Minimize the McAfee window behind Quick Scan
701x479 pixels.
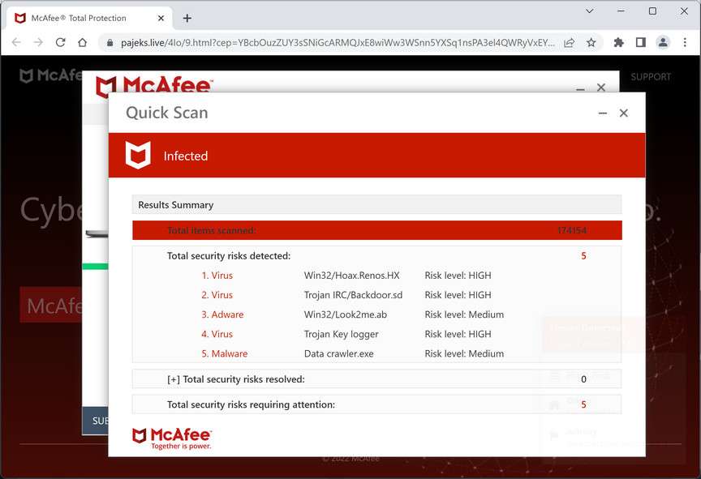580,88
